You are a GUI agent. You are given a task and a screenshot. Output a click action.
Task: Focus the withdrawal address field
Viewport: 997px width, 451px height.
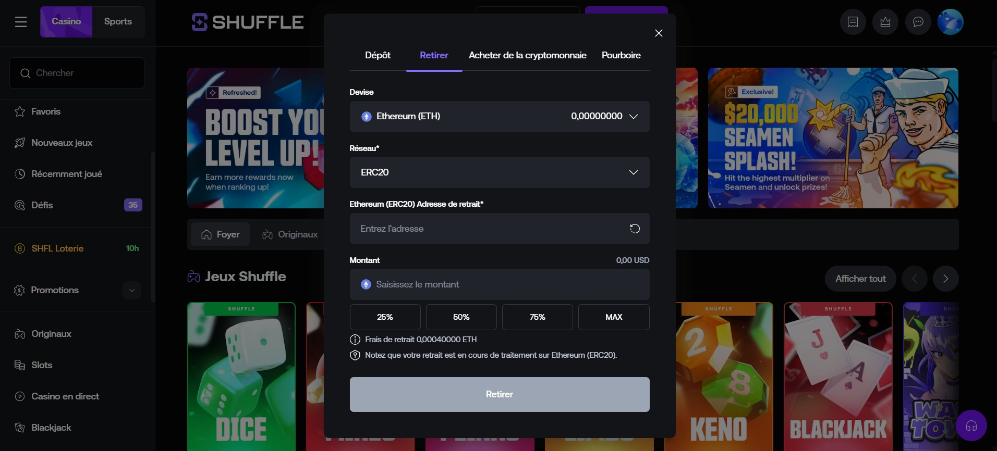(x=500, y=229)
